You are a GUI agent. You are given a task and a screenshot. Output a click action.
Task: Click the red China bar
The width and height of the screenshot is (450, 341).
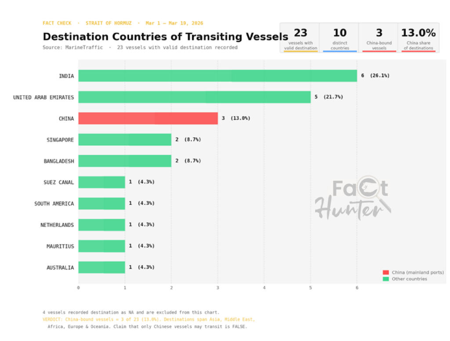coord(148,118)
